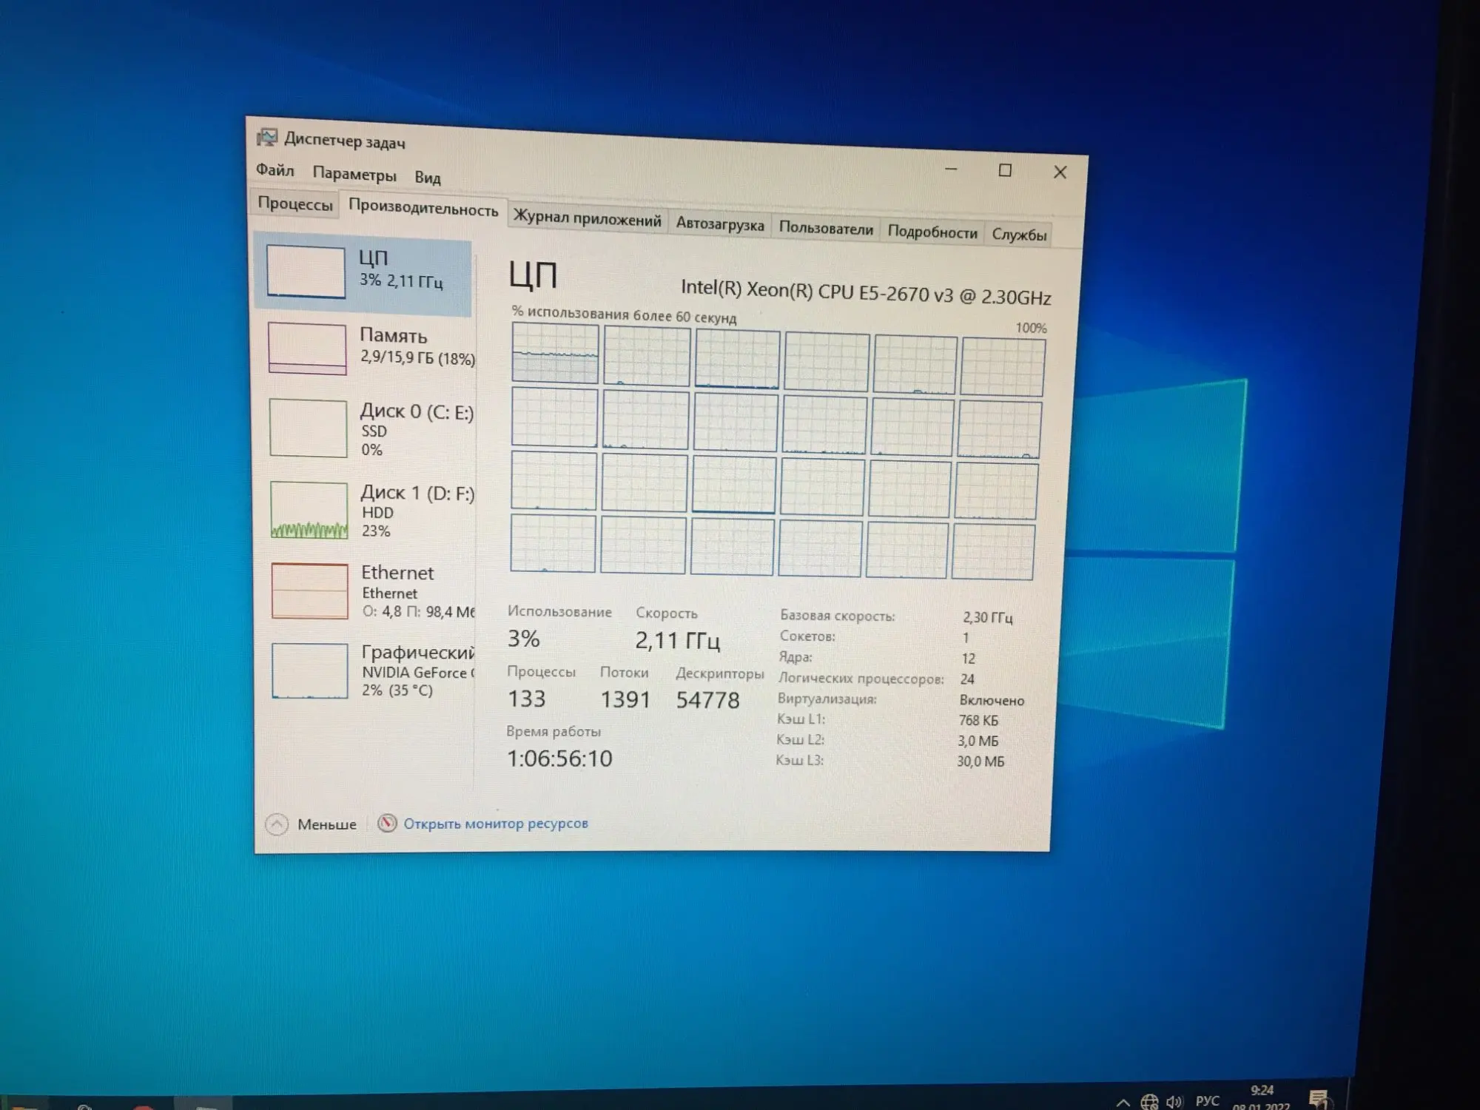Switch to the Автозагрузка tab
1480x1110 pixels.
719,224
